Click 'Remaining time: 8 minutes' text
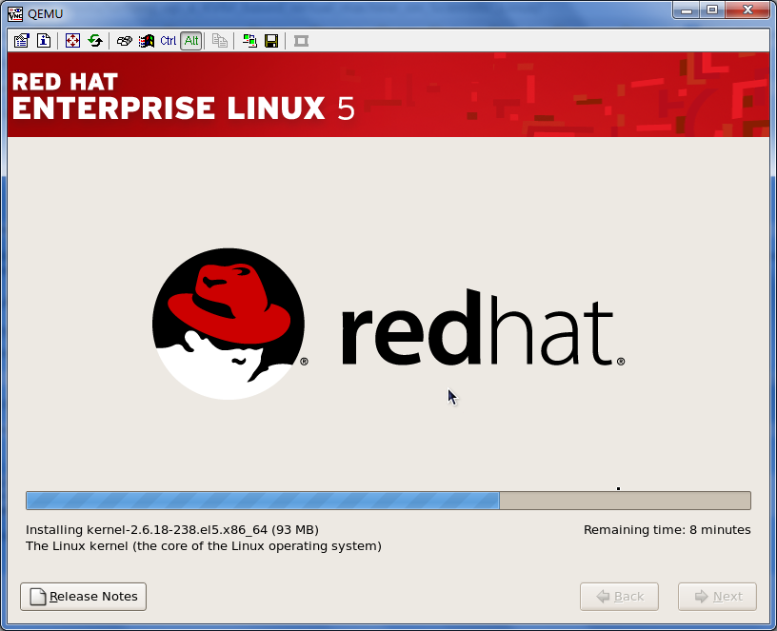Screen dimensions: 777x631 (667, 529)
